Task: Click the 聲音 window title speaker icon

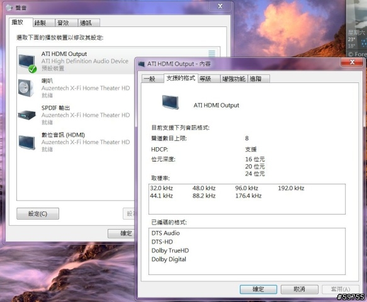Action: point(9,8)
